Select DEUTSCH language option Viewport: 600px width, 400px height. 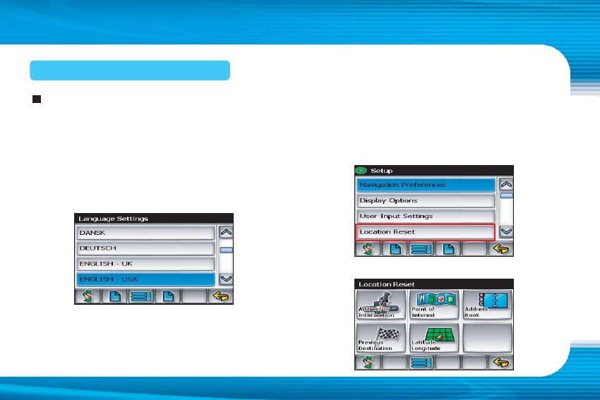[146, 248]
